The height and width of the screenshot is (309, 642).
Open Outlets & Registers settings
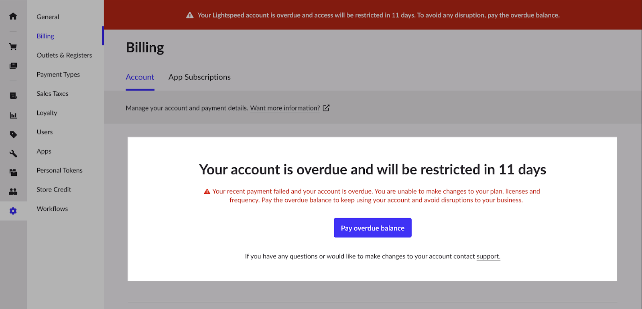tap(64, 55)
